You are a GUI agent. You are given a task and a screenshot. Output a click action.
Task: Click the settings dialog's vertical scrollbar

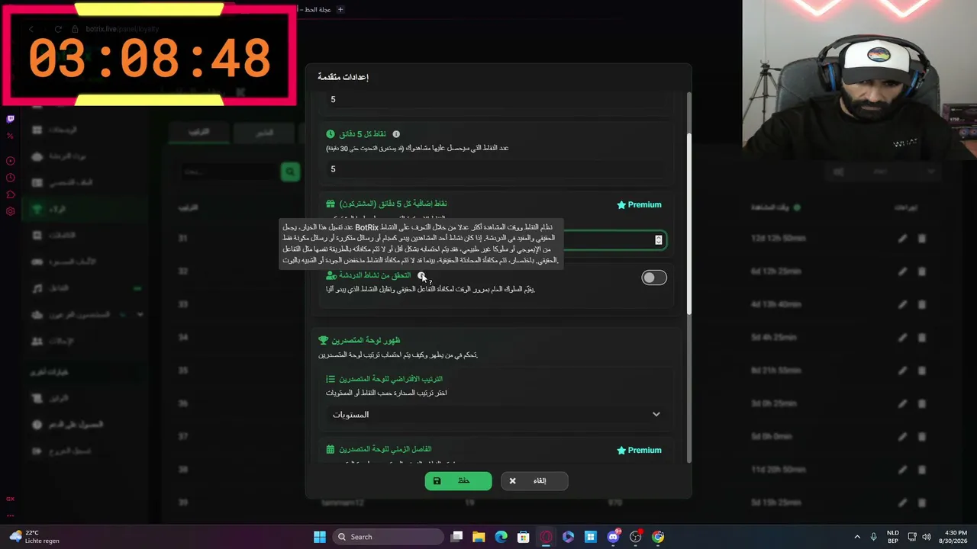click(x=689, y=223)
